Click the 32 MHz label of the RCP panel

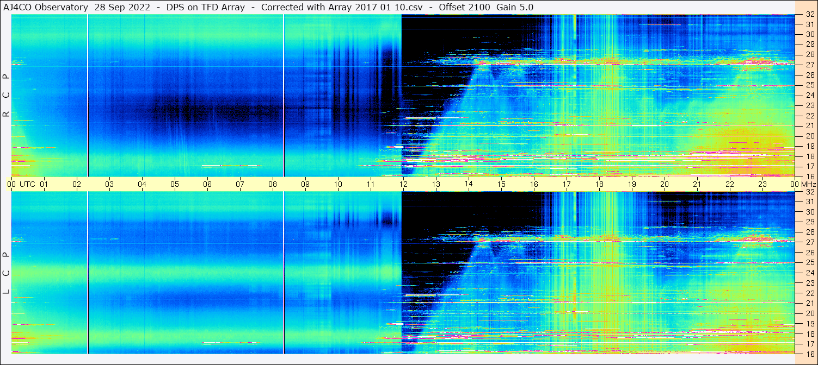[x=809, y=15]
